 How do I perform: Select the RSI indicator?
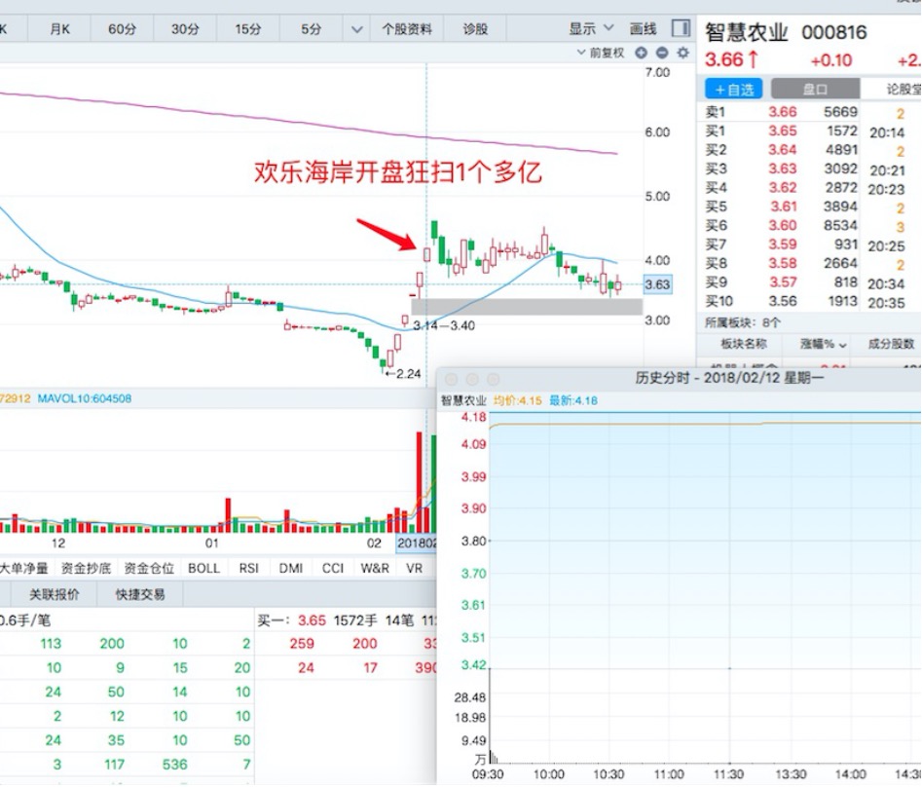[x=249, y=568]
